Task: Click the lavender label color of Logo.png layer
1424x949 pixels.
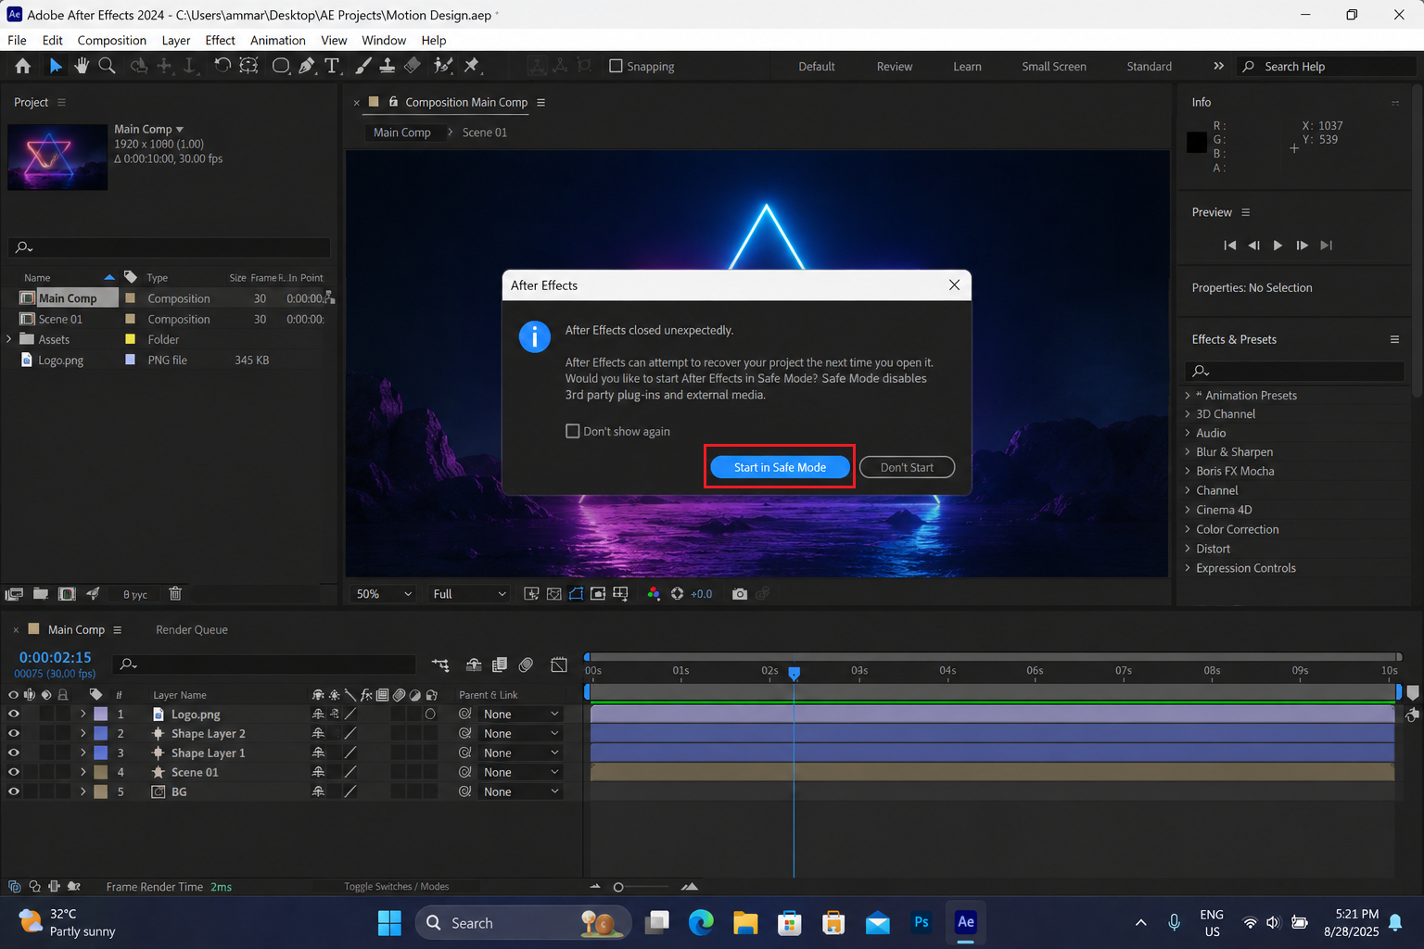Action: [x=100, y=715]
